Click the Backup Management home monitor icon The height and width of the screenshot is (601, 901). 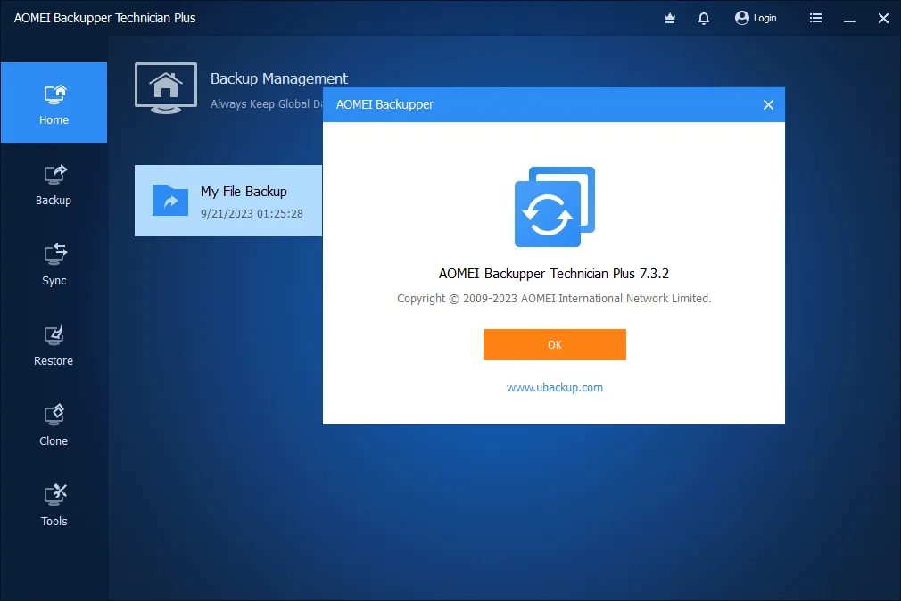tap(166, 88)
